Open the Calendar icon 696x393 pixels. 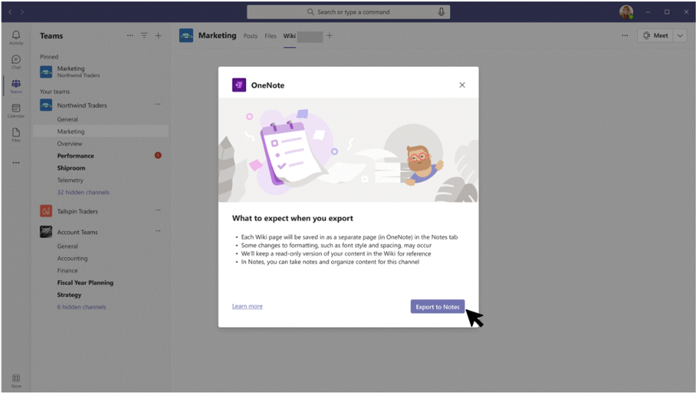coord(16,110)
